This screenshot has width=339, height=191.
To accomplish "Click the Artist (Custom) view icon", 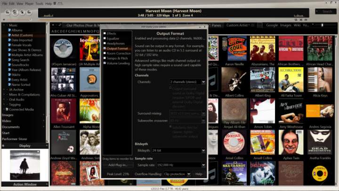I will pyautogui.click(x=9, y=35).
